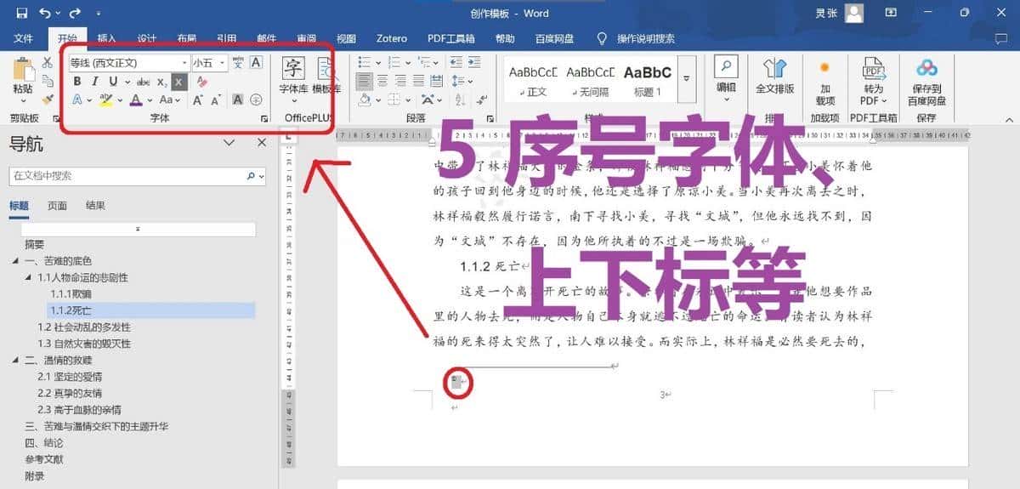Open the 文件 menu

click(x=23, y=38)
